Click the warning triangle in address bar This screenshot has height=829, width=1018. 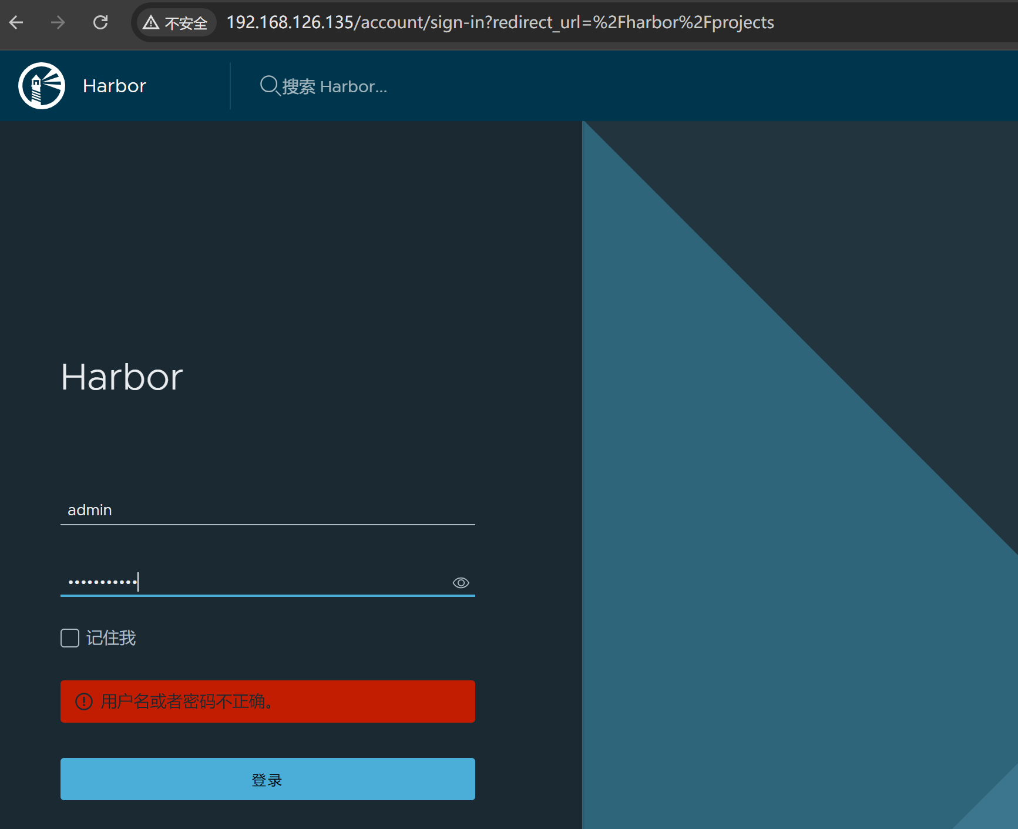[151, 23]
